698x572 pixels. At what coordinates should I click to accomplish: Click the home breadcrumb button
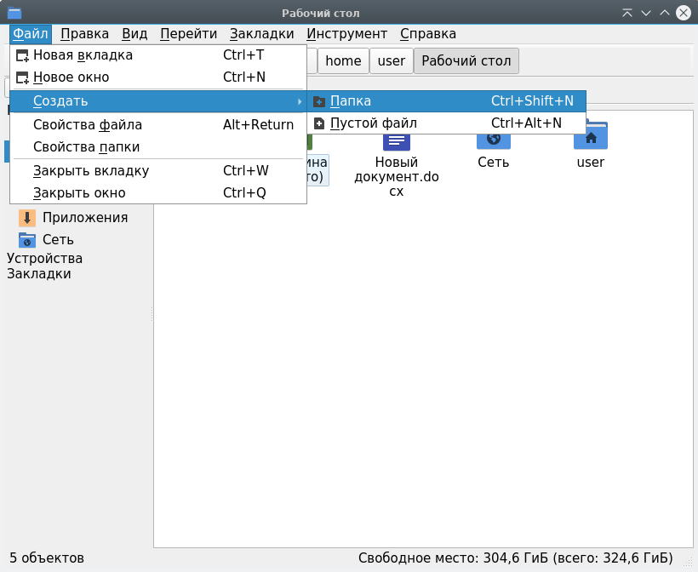point(343,61)
